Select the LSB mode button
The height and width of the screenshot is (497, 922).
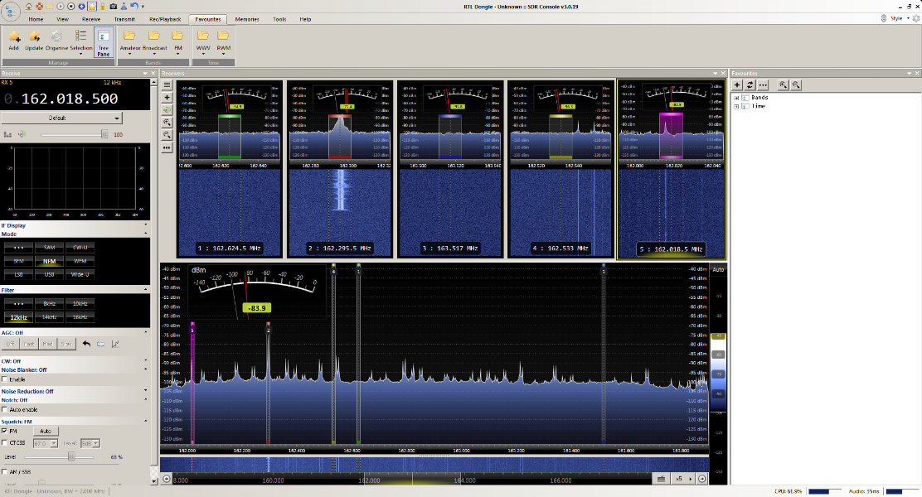(19, 274)
